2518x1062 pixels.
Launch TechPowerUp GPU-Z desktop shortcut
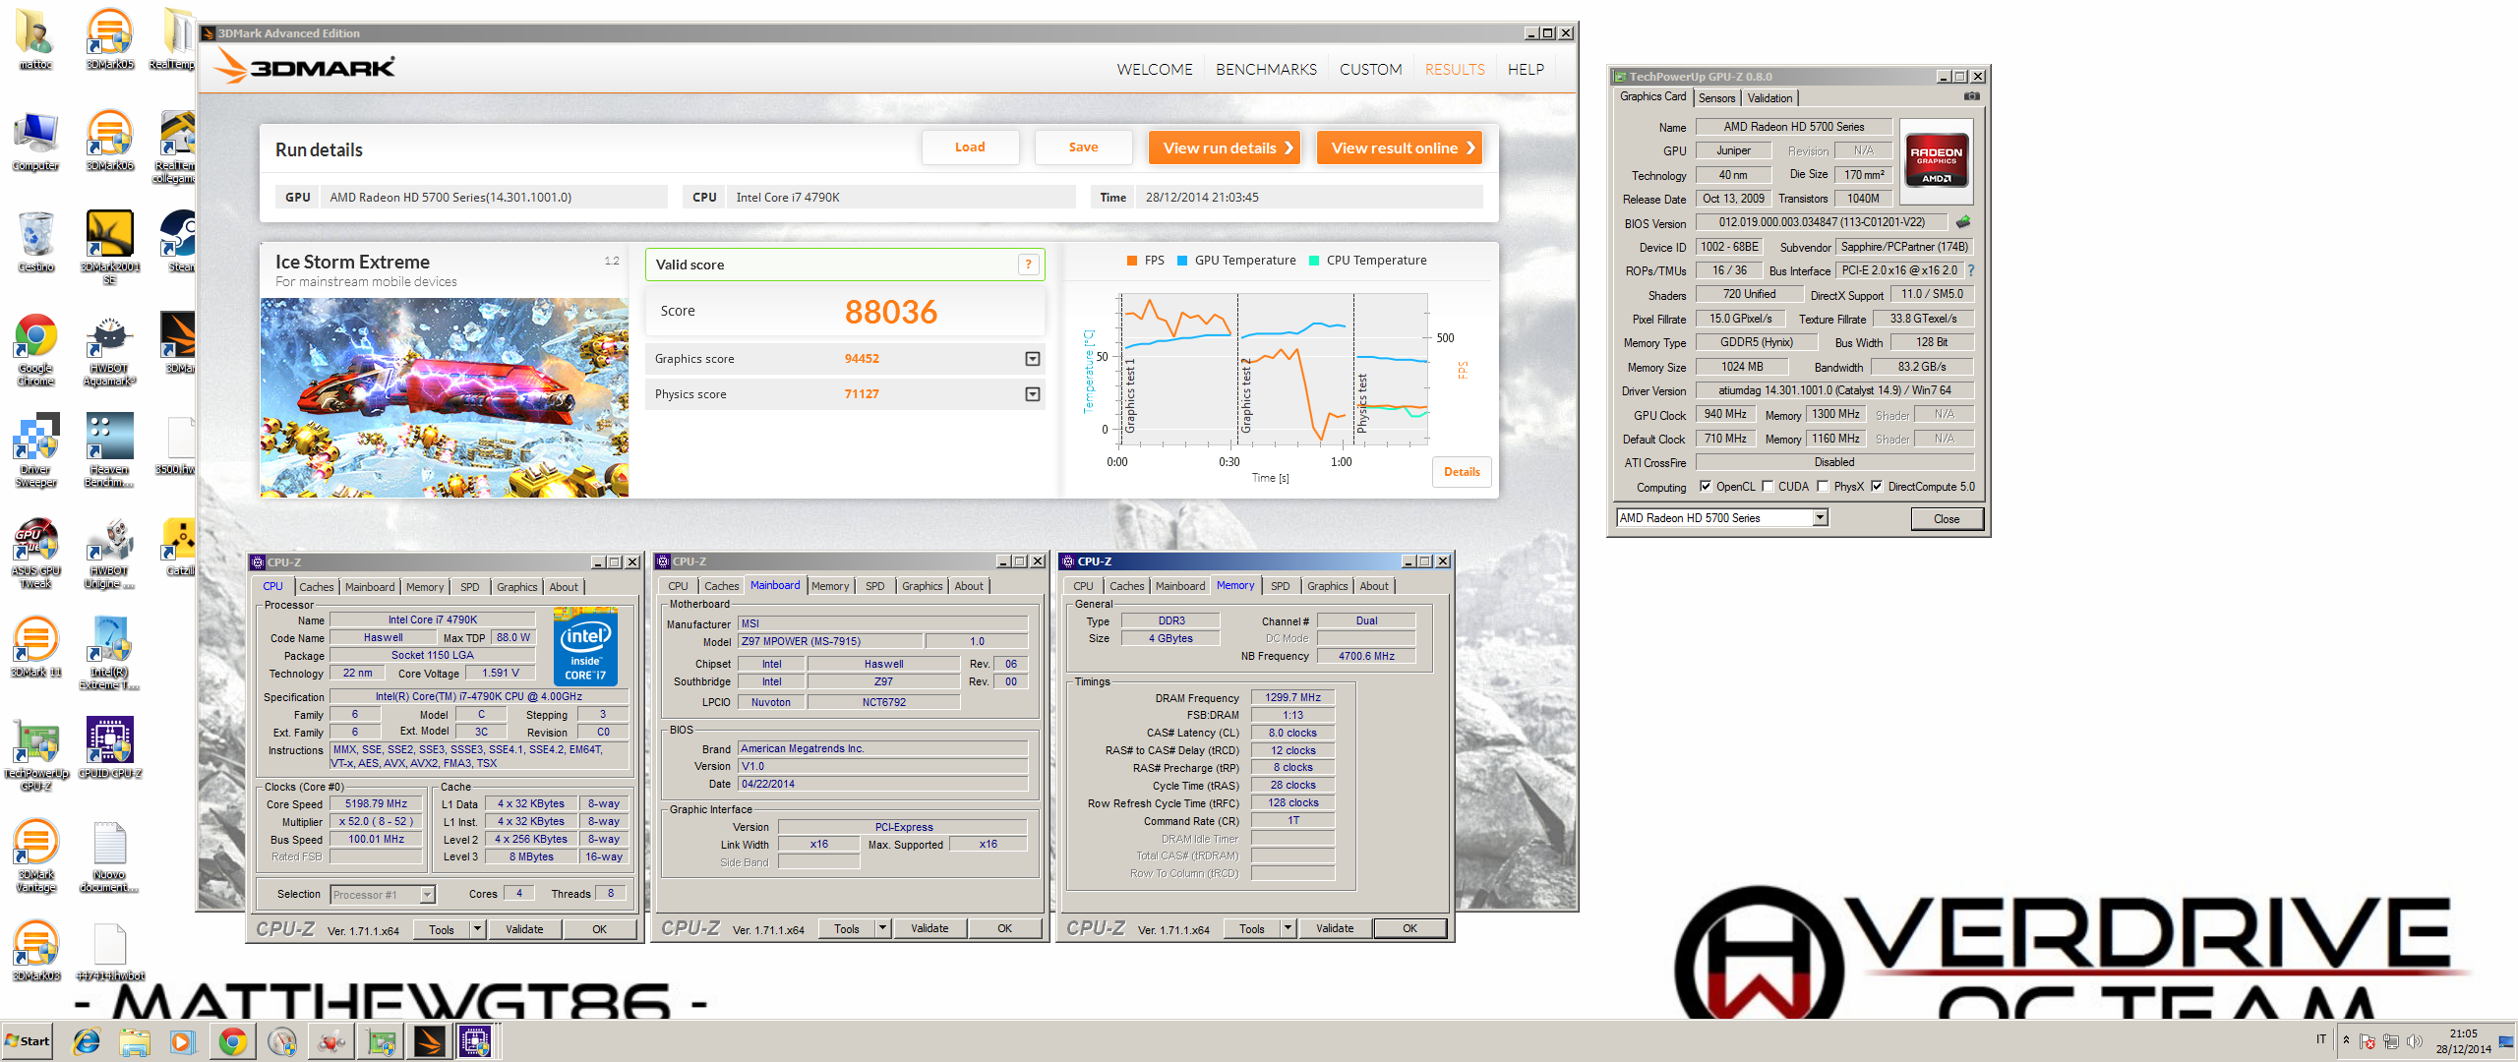(36, 755)
